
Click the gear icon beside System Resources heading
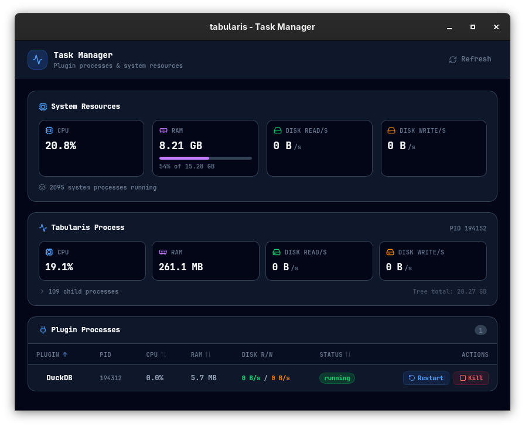pyautogui.click(x=43, y=106)
